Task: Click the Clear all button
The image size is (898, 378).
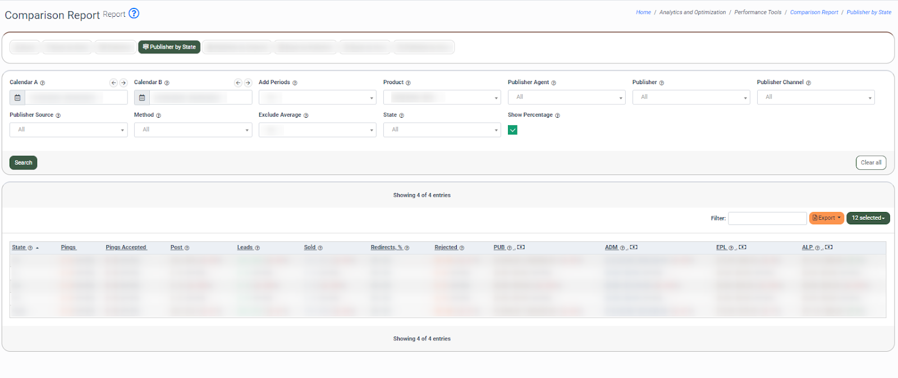Action: 870,163
